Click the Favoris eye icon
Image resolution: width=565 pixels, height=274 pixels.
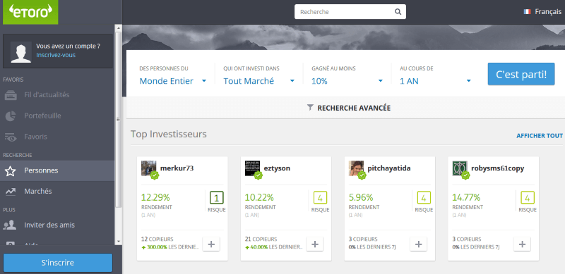(11, 137)
